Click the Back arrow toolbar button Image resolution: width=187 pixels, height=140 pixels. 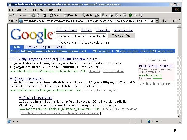tap(13, 15)
